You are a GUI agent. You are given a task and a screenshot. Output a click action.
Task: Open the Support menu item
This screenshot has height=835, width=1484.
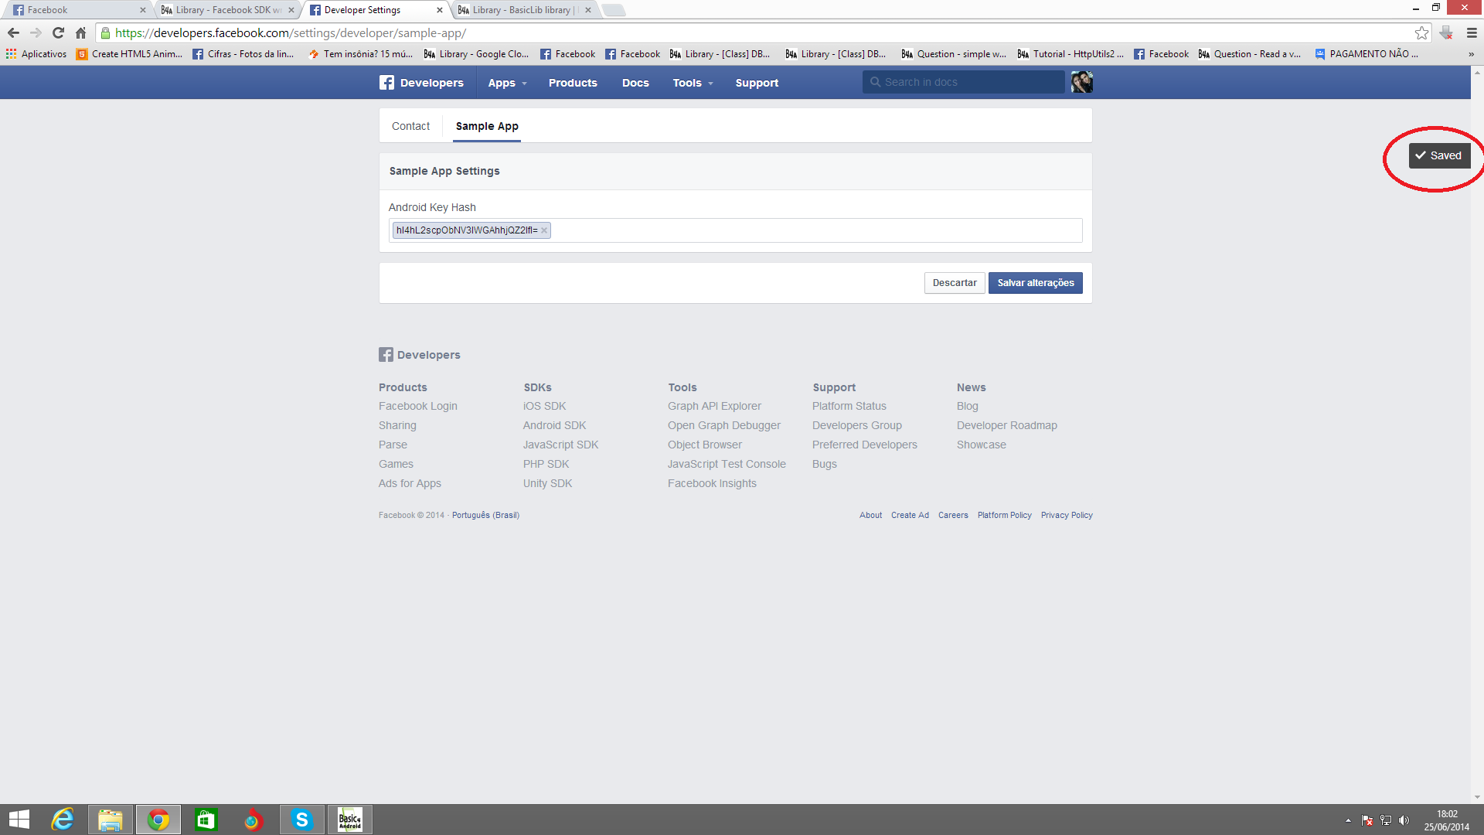click(757, 83)
